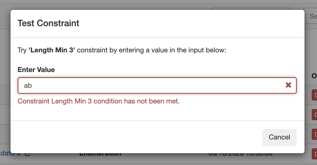
Task: Click the Enumeration type cell
Action: pos(100,154)
